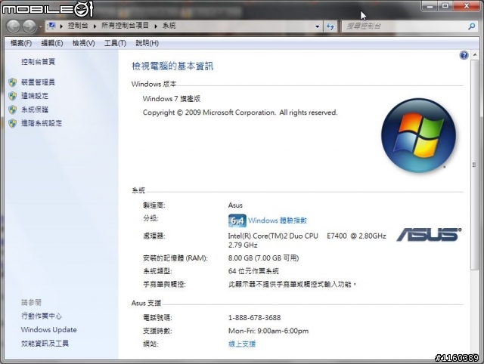Click shield icon next to 系統保護
The width and height of the screenshot is (484, 364).
coord(13,110)
